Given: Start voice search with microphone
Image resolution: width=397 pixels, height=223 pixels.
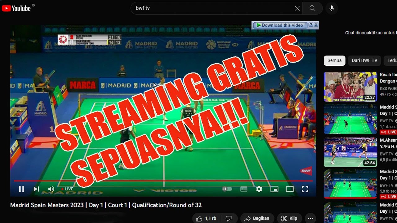Looking at the screenshot, I should coord(332,8).
